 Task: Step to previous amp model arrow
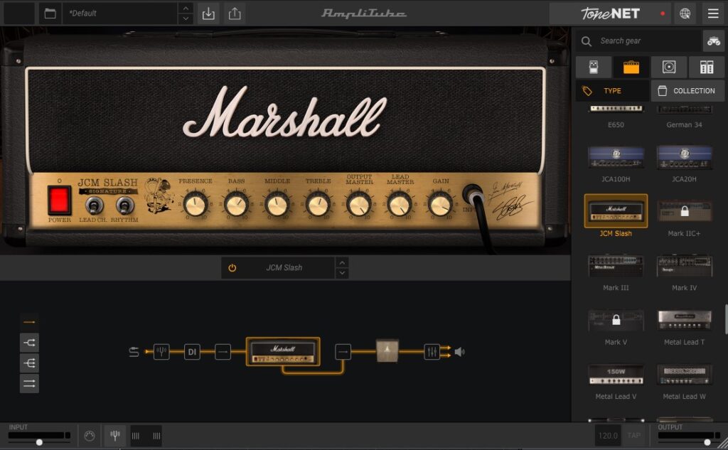342,263
